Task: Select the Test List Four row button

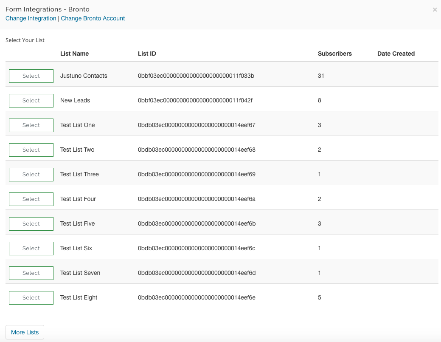Action: click(31, 199)
